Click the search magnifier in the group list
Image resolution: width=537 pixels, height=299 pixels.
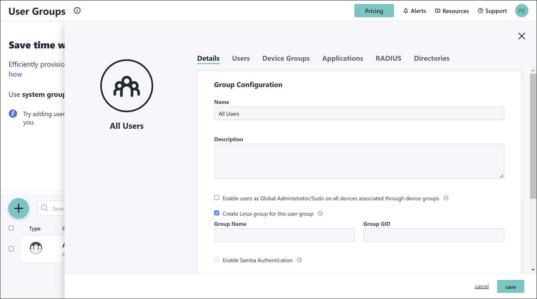click(x=44, y=208)
